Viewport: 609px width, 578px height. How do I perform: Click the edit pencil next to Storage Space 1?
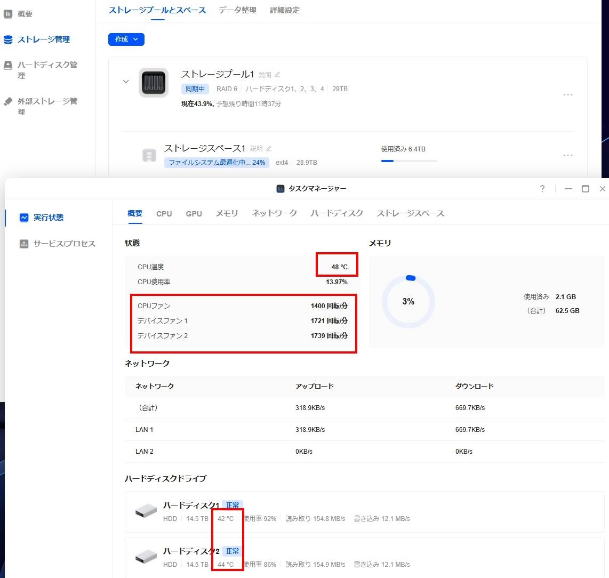(269, 149)
